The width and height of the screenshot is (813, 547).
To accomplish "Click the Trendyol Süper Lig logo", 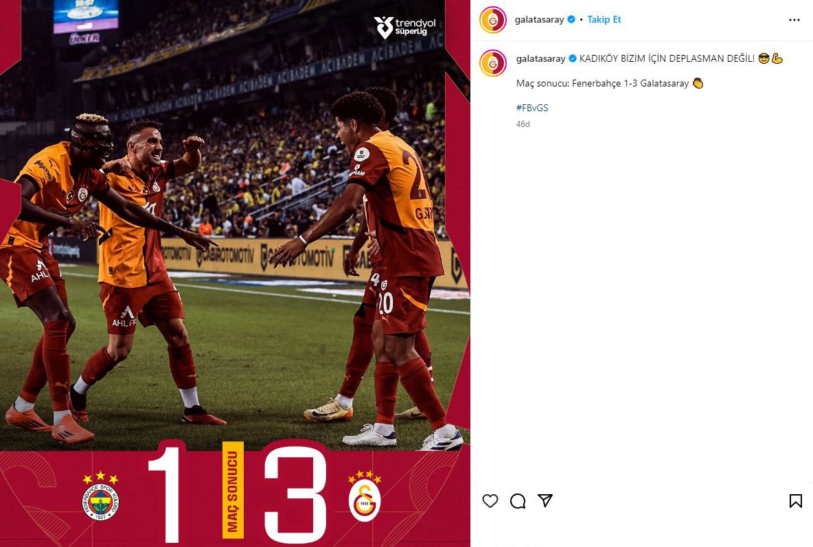I will (405, 27).
